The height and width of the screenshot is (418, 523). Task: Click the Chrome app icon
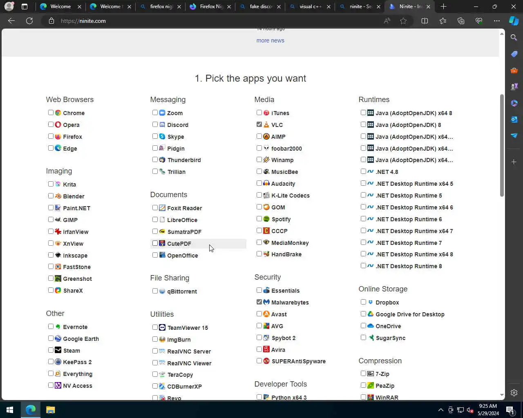coord(58,113)
